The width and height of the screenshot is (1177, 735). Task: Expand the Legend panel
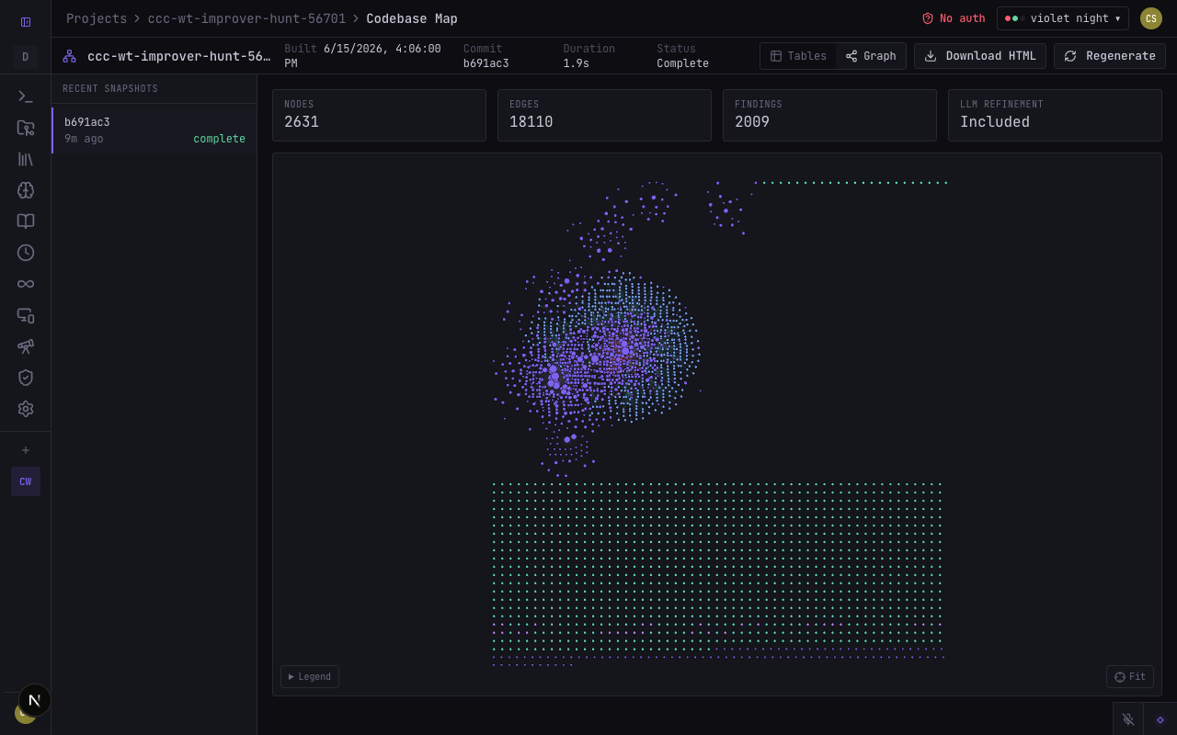[310, 677]
